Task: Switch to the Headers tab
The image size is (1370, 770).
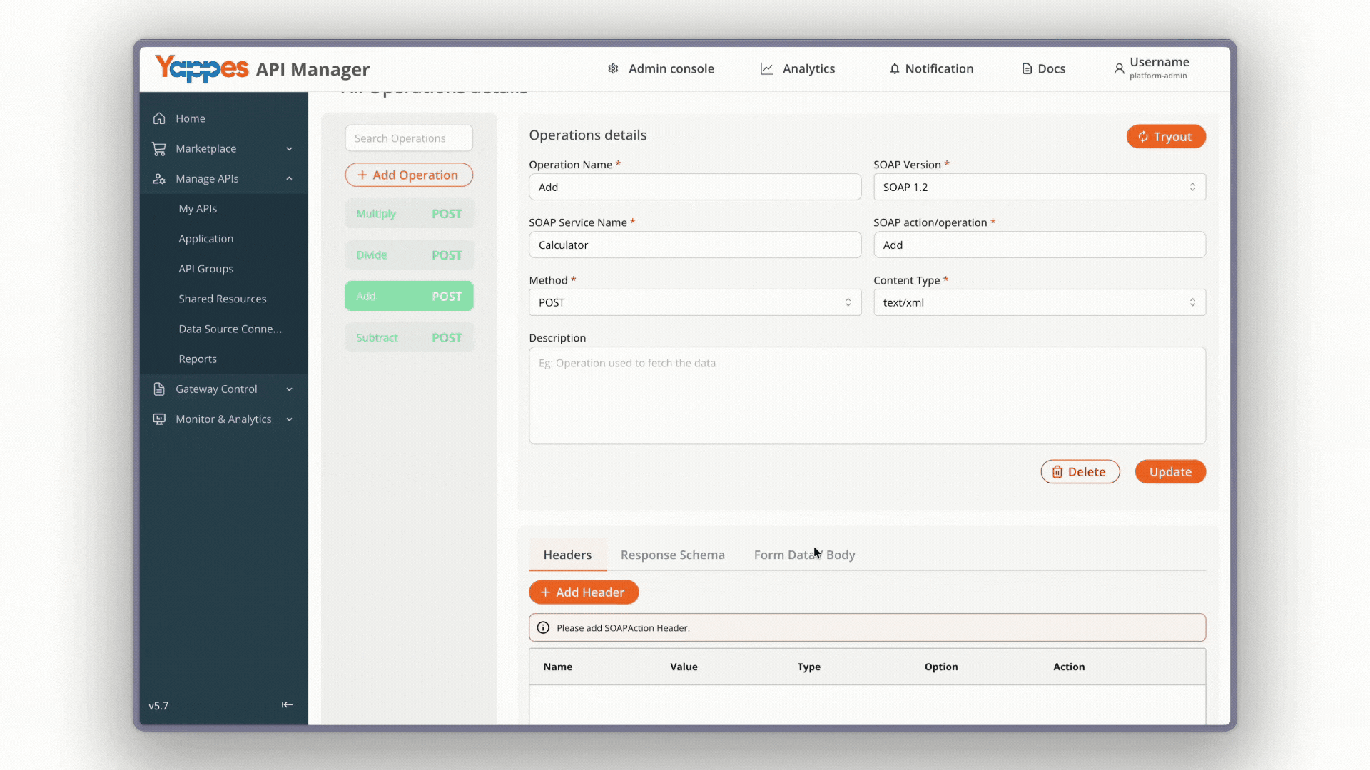Action: (x=567, y=555)
